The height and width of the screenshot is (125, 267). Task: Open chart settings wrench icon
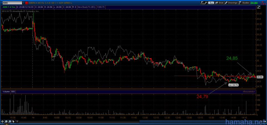pyautogui.click(x=206, y=2)
